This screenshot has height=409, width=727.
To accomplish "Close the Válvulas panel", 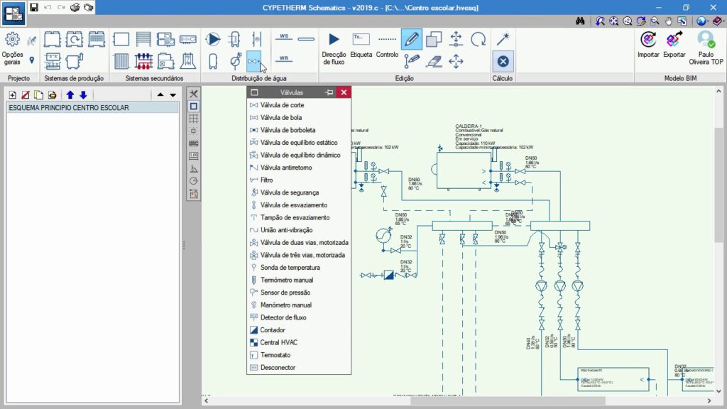I will click(x=344, y=92).
